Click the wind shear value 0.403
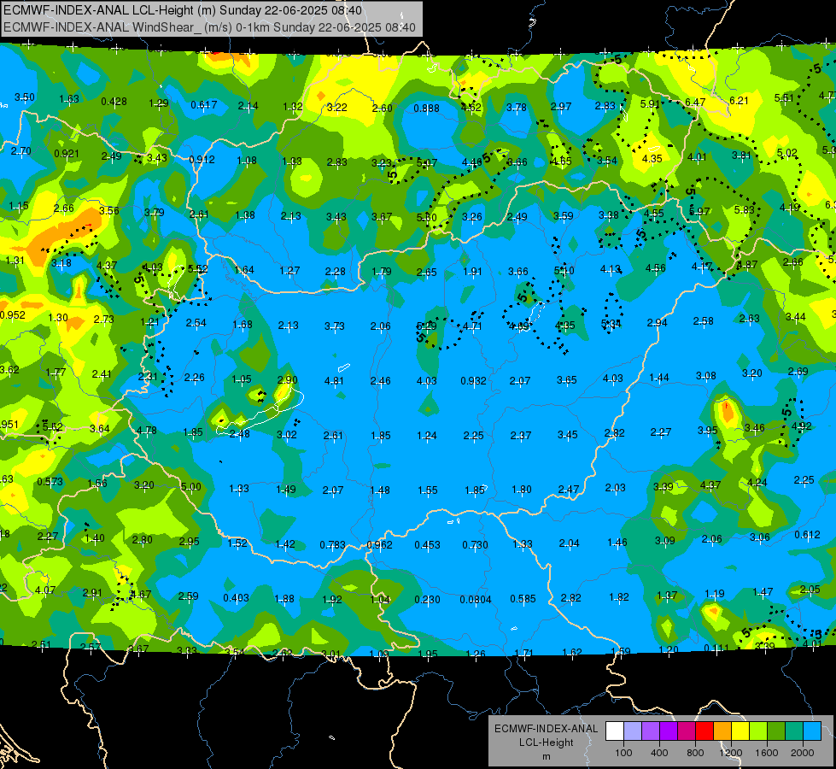 click(237, 598)
